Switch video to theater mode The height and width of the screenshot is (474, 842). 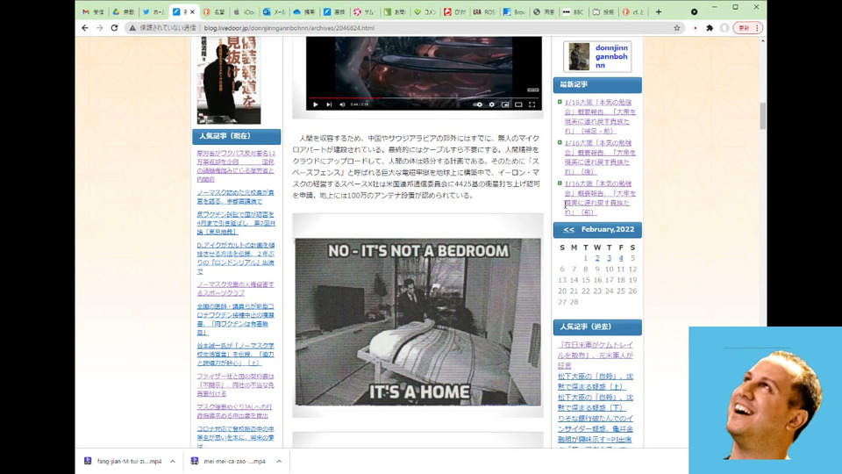(x=518, y=104)
